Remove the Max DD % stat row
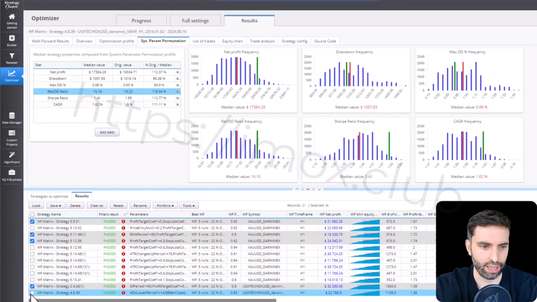The height and width of the screenshot is (302, 537). click(178, 85)
